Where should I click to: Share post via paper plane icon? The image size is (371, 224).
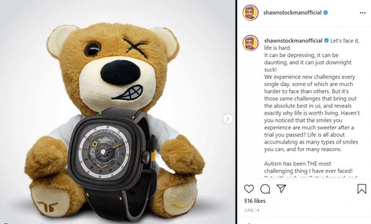pyautogui.click(x=281, y=189)
